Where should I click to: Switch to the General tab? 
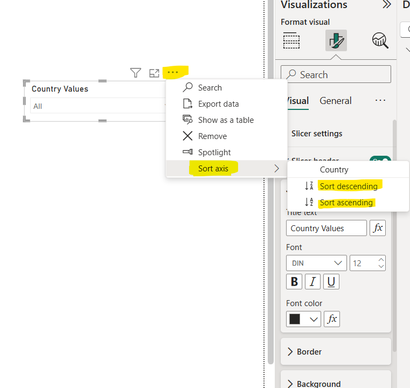335,101
